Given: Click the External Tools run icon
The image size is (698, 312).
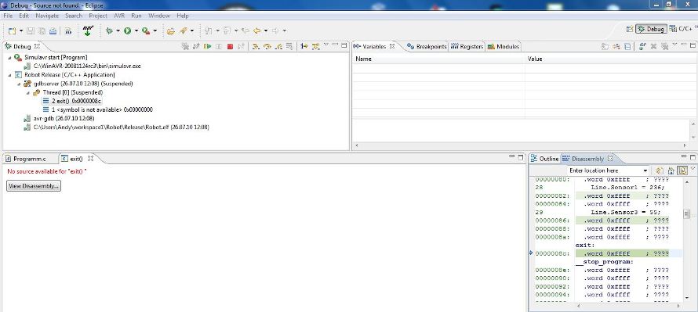Looking at the screenshot, I should pos(146,30).
